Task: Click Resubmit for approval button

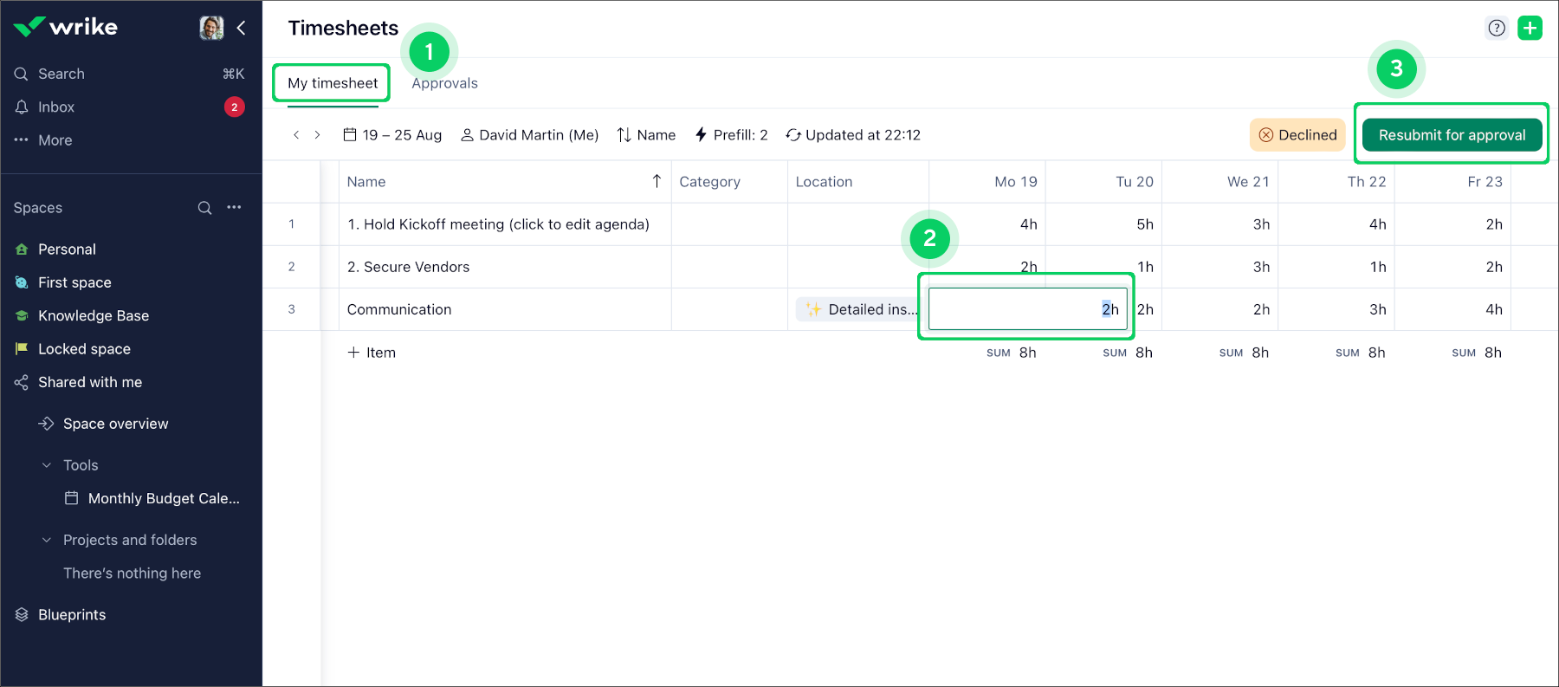Action: (1452, 135)
